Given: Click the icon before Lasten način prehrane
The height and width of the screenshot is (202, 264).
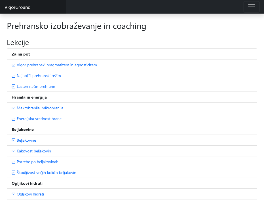Looking at the screenshot, I should pyautogui.click(x=13, y=86).
